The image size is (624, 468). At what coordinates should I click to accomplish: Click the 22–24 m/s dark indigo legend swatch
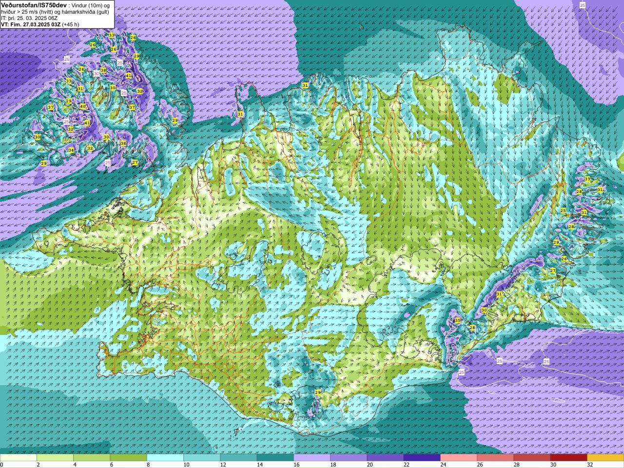coord(422,458)
